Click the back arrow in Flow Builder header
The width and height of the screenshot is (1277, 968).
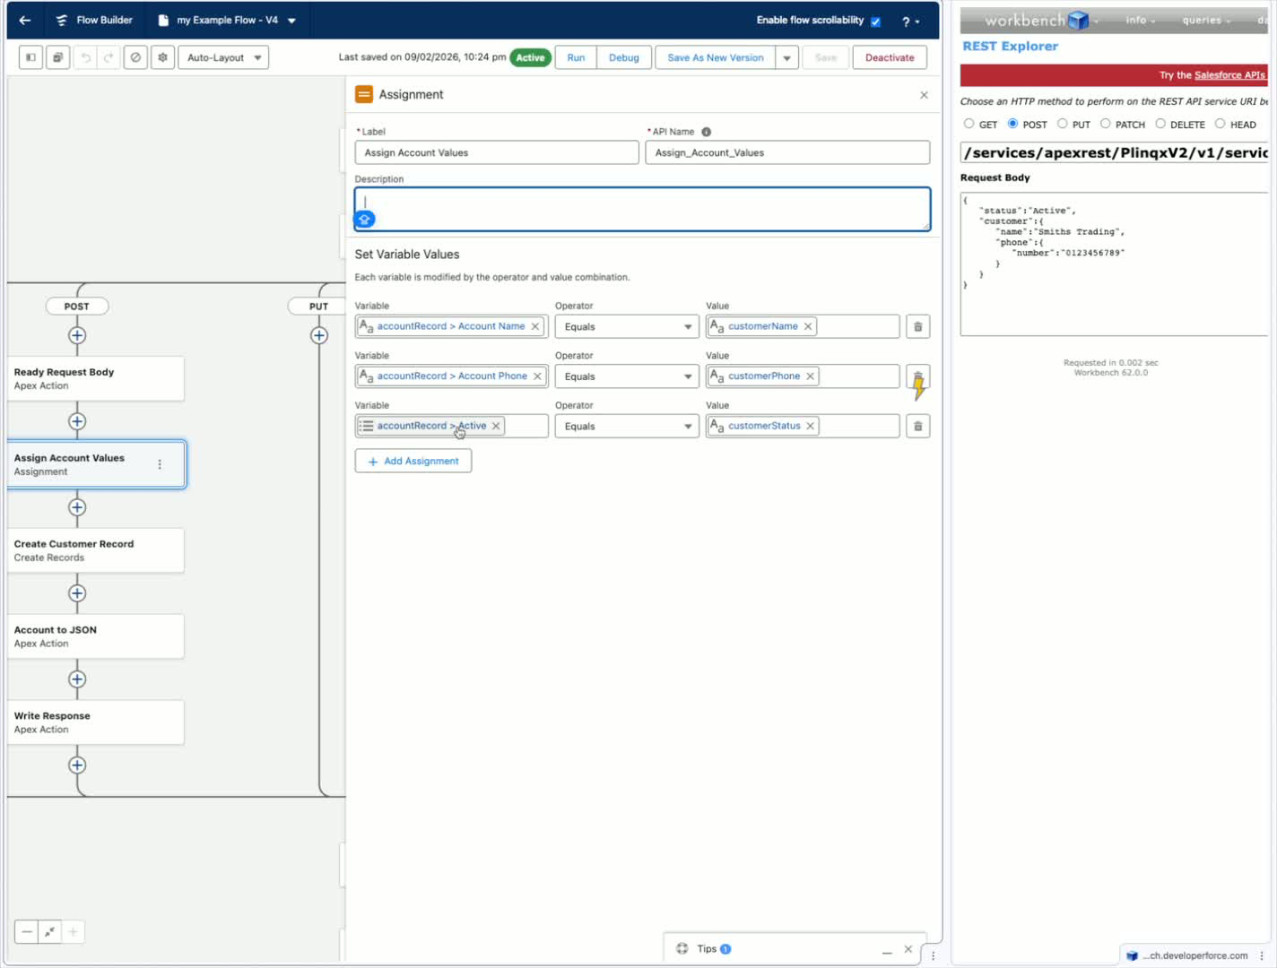[25, 20]
